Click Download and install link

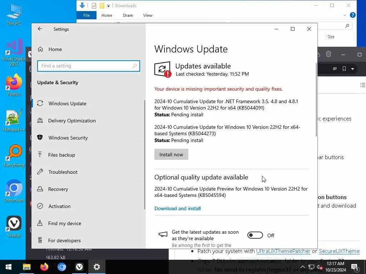(x=177, y=208)
